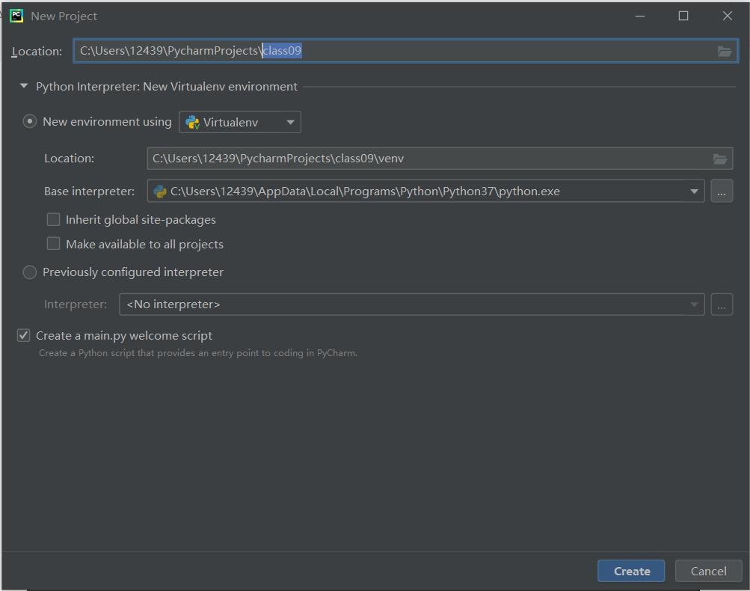750x591 pixels.
Task: Click the Python icon in Base interpreter field
Action: 159,192
